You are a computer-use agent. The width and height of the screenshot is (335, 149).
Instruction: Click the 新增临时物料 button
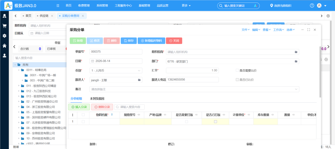(x=151, y=41)
